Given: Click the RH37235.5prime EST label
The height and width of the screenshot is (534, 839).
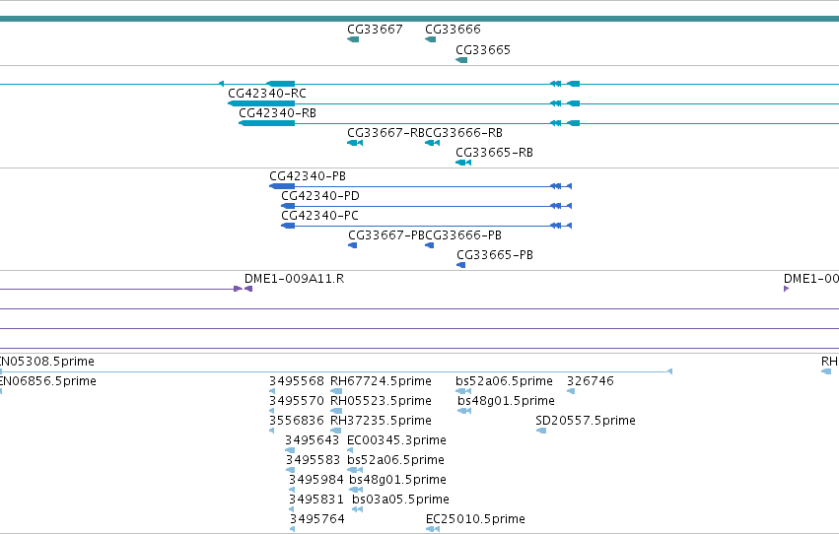Looking at the screenshot, I should (381, 421).
